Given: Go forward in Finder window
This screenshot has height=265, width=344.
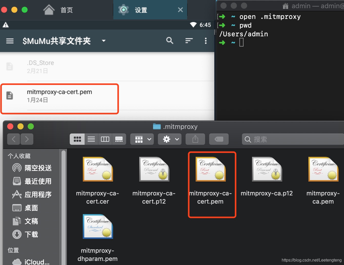Looking at the screenshot, I should [27, 139].
